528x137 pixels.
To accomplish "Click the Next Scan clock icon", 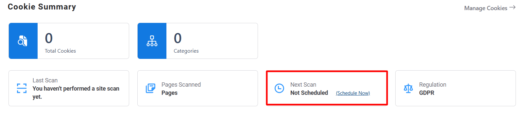I will (x=279, y=88).
